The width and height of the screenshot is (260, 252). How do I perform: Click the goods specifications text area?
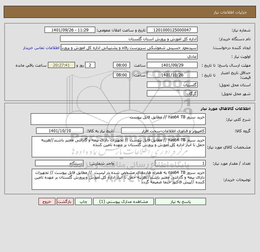click(119, 147)
